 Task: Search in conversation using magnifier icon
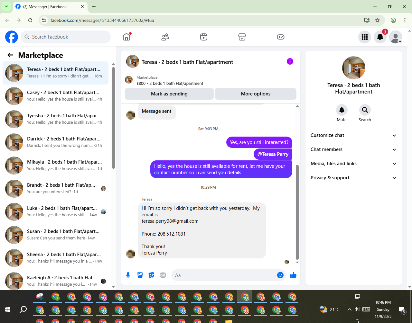(x=365, y=110)
